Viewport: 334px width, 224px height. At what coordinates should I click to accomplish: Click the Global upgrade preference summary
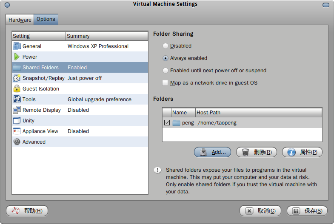[100, 99]
